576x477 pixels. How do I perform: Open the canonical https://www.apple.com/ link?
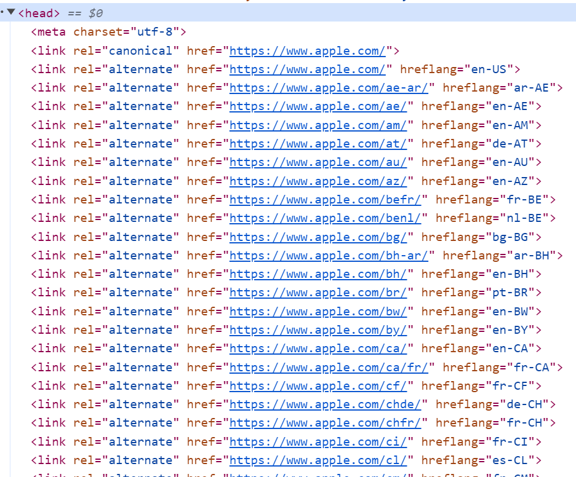pos(308,50)
